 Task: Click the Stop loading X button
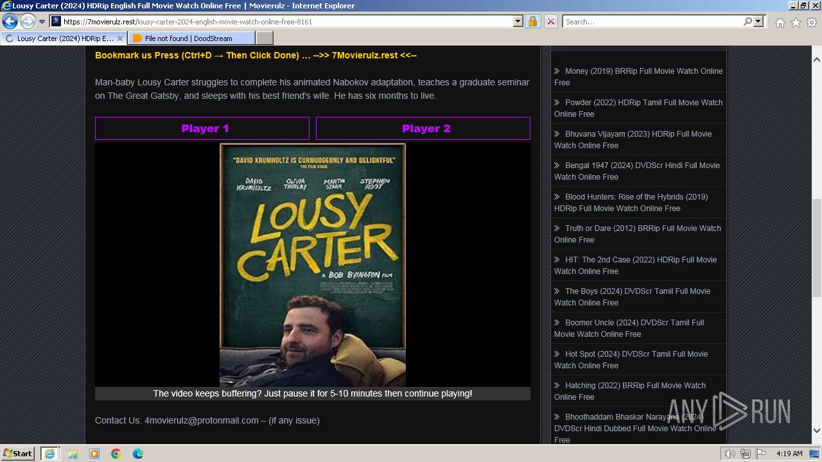coord(550,21)
